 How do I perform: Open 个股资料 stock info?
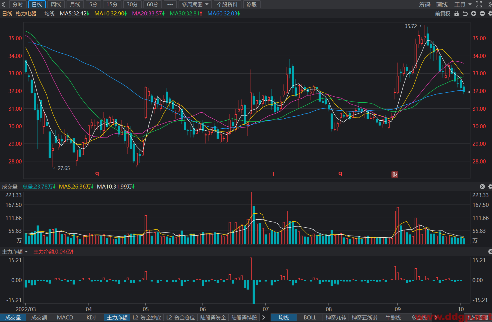click(227, 4)
